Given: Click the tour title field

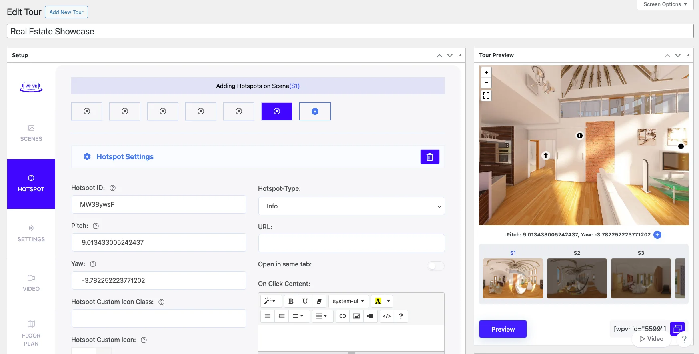Looking at the screenshot, I should click(x=350, y=31).
